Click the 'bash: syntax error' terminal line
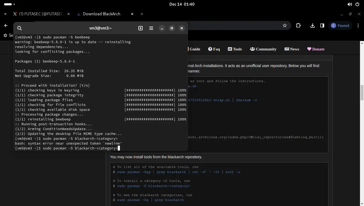Image resolution: width=364 pixels, height=206 pixels. [69, 144]
